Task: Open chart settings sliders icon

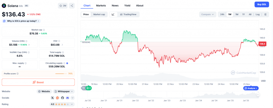Action: 265,14
